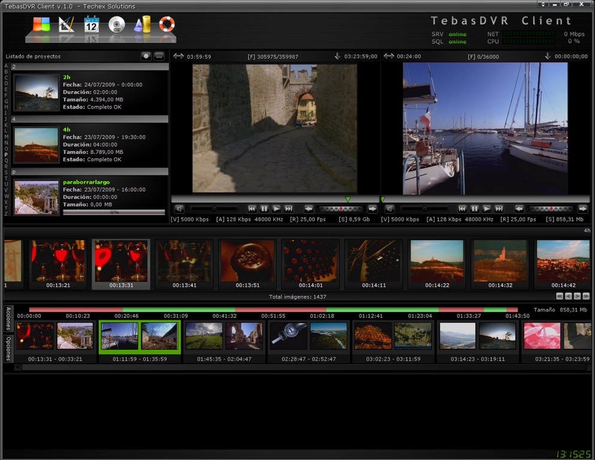The width and height of the screenshot is (595, 460).
Task: Click the green seek marker under the alley video
Action: 348,199
